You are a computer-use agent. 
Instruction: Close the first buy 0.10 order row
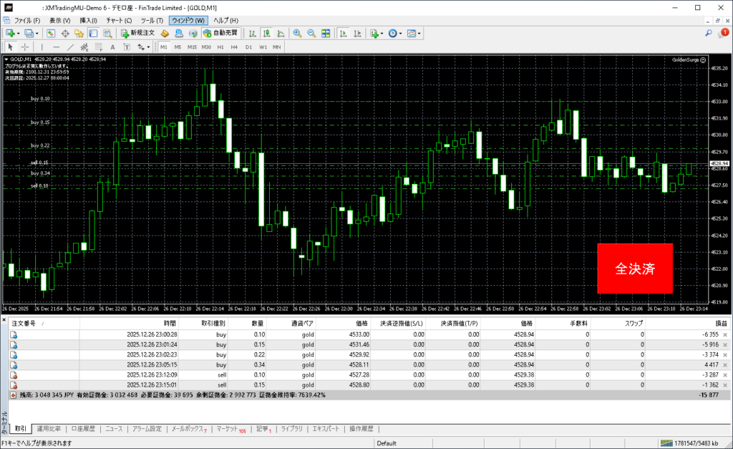(x=725, y=334)
